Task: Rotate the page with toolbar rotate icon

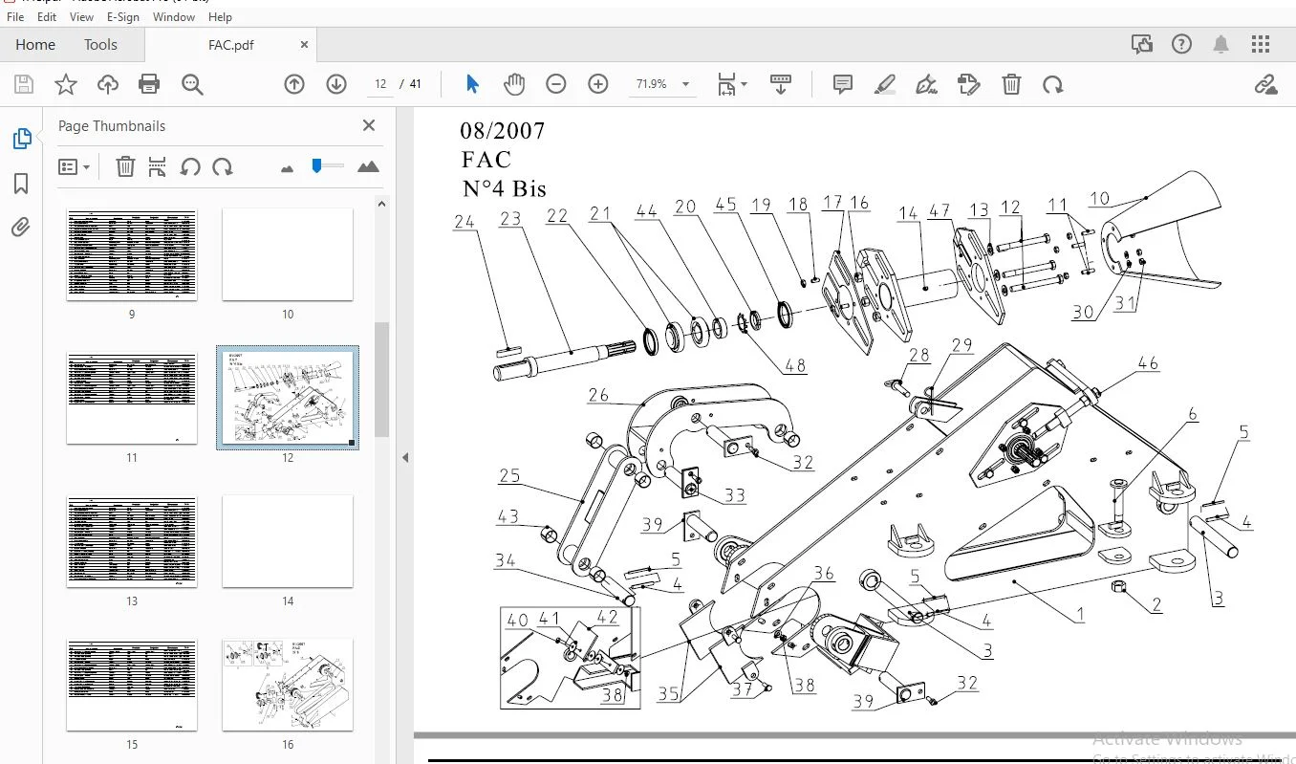Action: pyautogui.click(x=1052, y=84)
